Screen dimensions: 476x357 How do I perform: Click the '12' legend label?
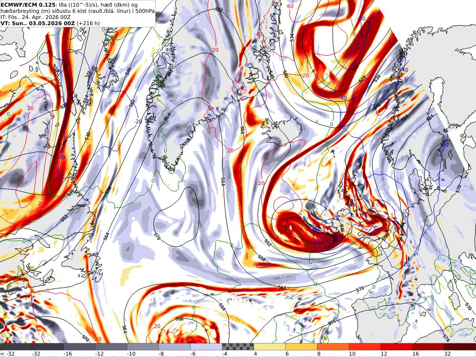[384, 354]
